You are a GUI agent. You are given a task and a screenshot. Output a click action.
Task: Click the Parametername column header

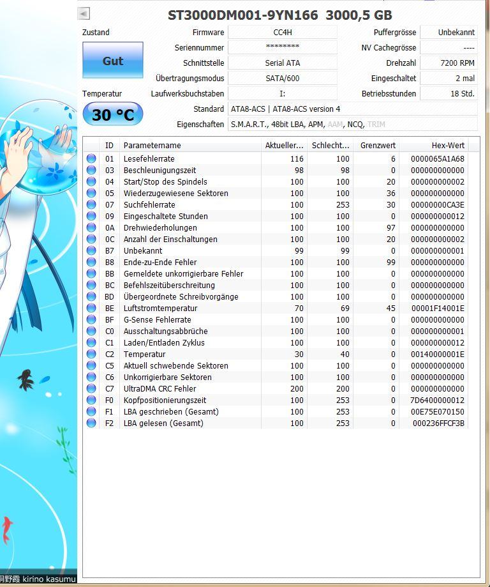click(x=190, y=145)
